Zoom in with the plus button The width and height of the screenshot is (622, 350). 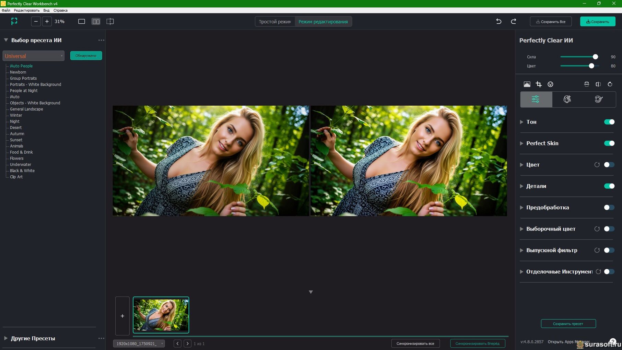click(x=47, y=22)
